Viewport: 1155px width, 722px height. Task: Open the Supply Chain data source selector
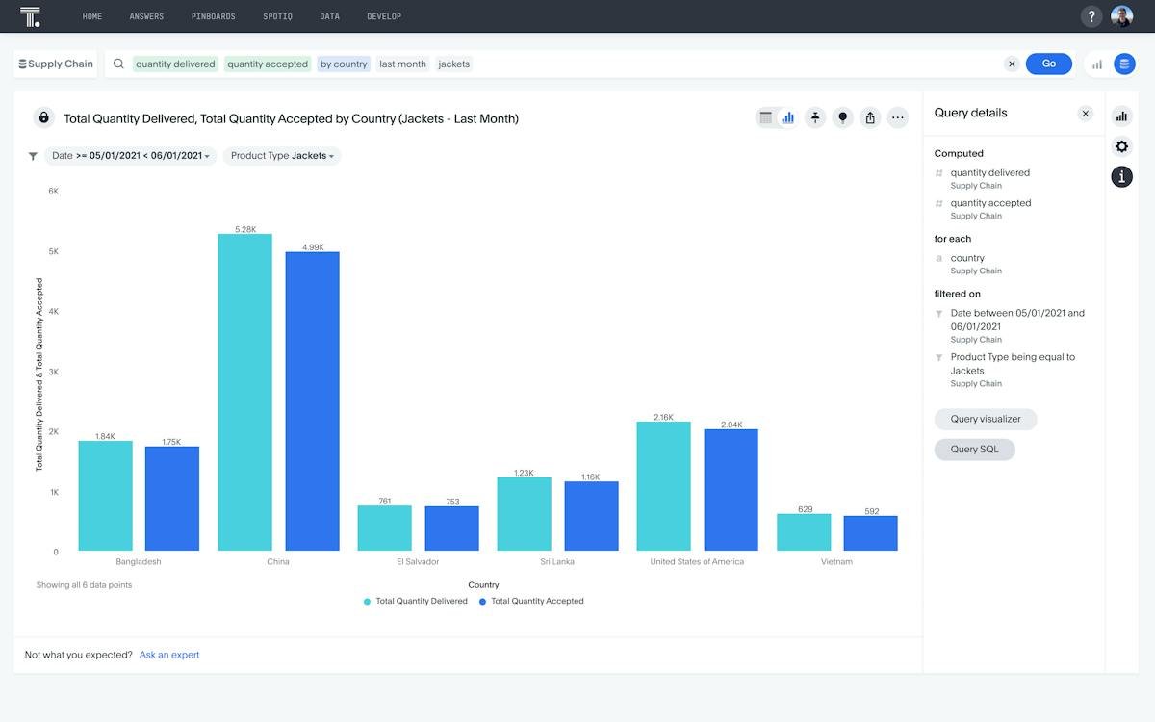coord(56,64)
